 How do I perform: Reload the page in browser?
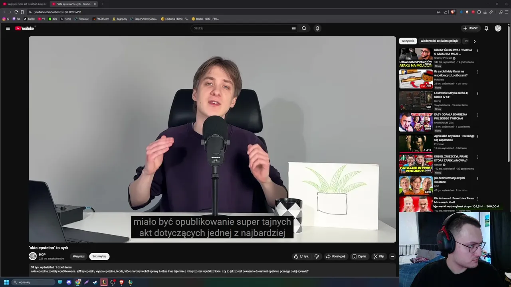(16, 12)
